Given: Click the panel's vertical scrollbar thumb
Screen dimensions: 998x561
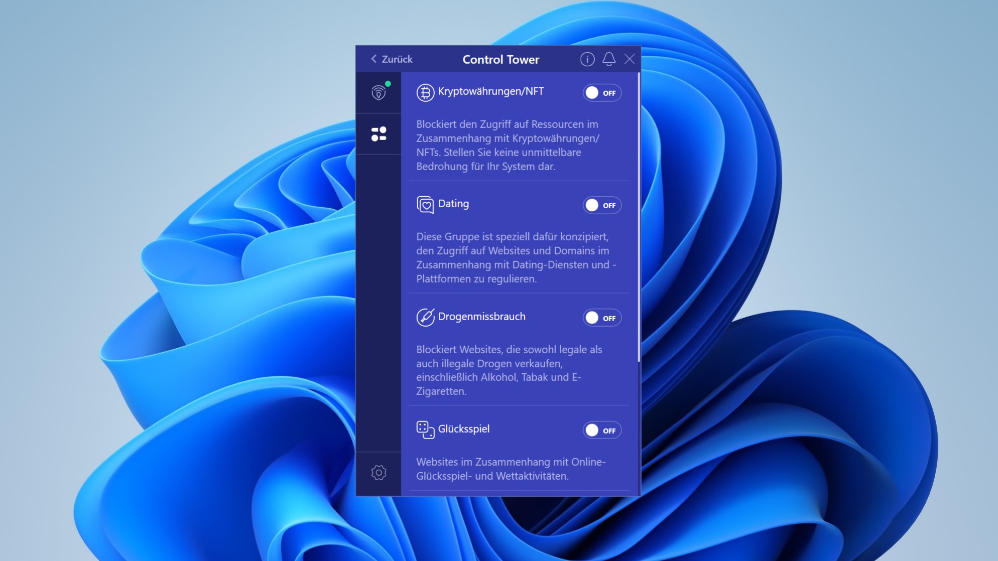Looking at the screenshot, I should [639, 217].
